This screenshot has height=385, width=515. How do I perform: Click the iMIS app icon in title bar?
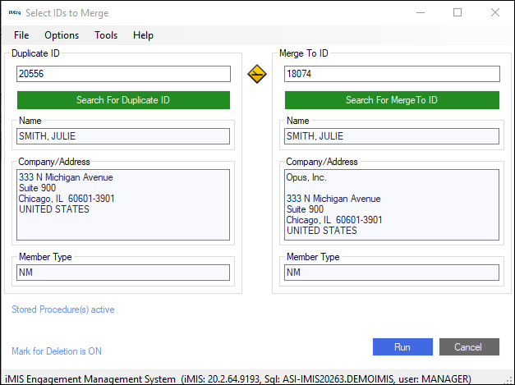[12, 13]
